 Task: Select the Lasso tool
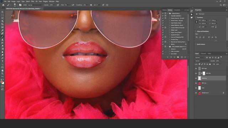pyautogui.click(x=2, y=18)
